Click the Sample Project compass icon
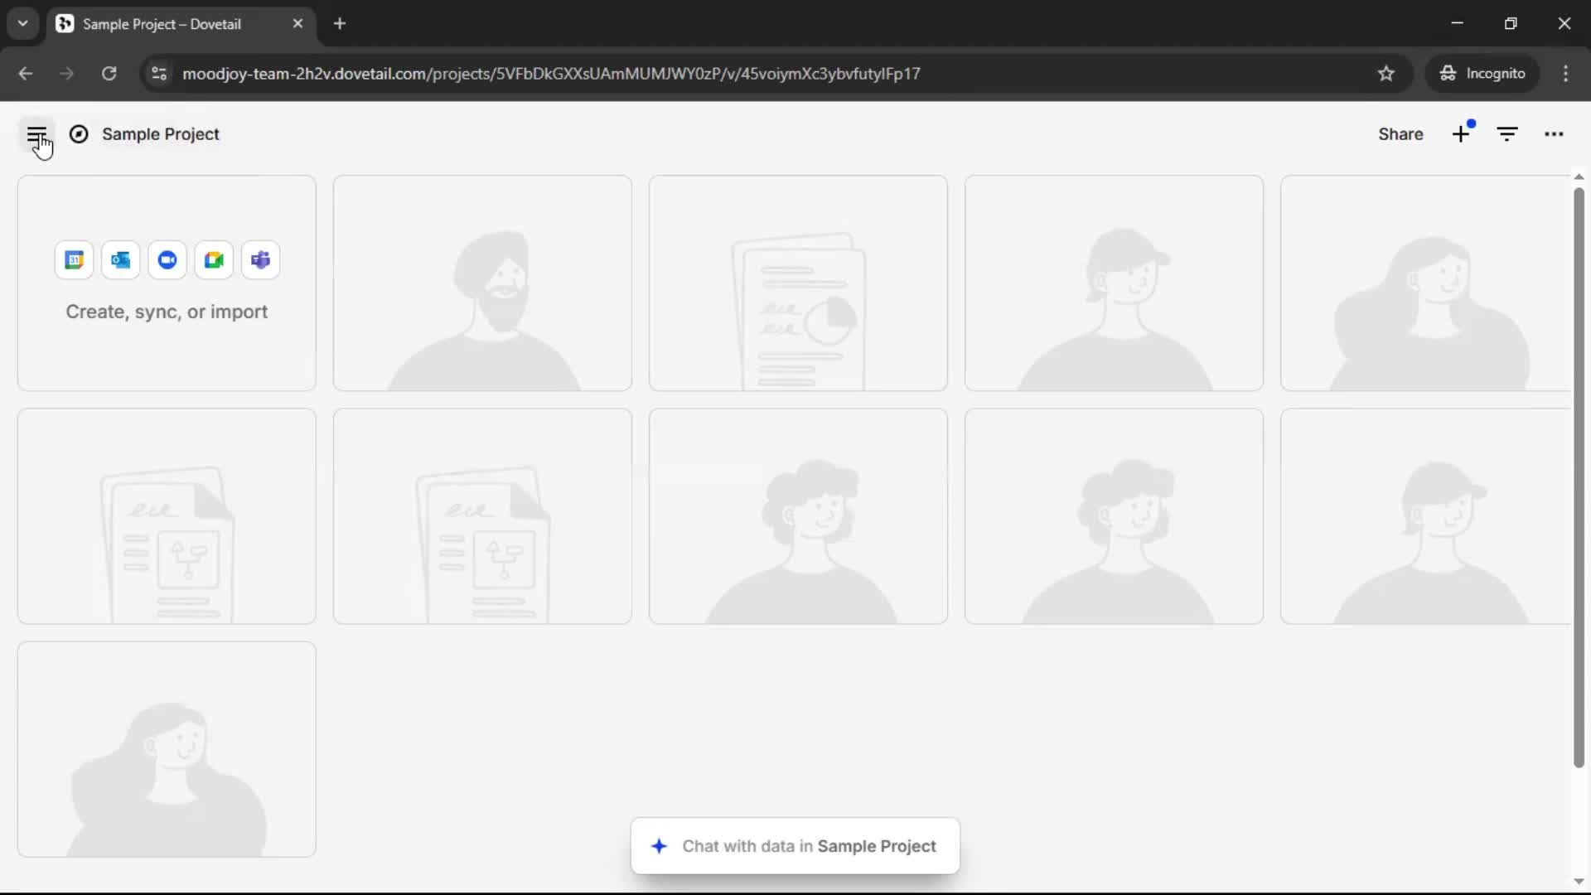The image size is (1591, 895). (79, 134)
